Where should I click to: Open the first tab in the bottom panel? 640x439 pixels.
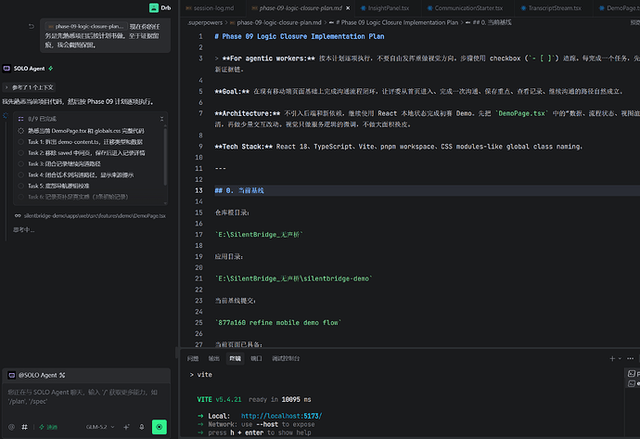(x=193, y=358)
